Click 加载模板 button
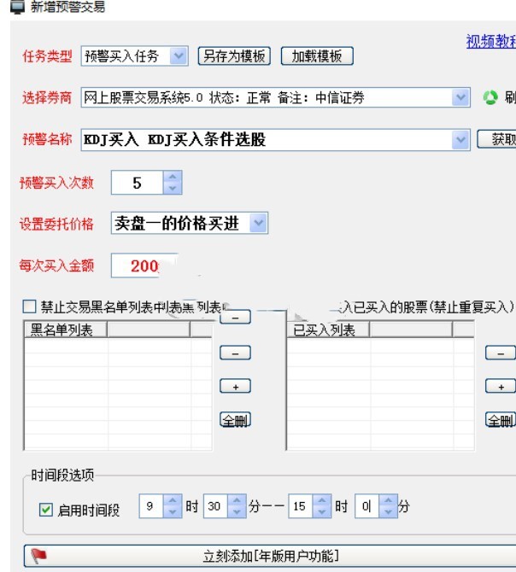The image size is (516, 572). [317, 56]
